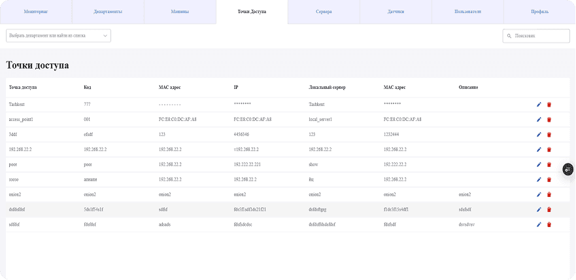Screen dimensions: 576x280
Task: Click pencil icon for access_point1 row
Action: [x=539, y=120]
